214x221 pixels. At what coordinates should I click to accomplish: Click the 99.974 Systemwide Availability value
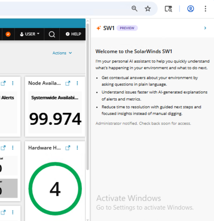click(x=55, y=119)
